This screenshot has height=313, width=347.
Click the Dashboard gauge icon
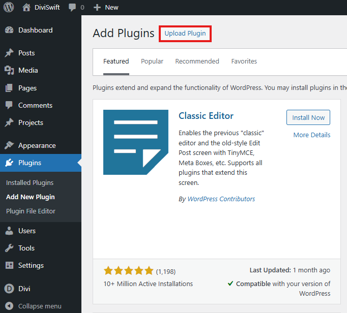9,30
